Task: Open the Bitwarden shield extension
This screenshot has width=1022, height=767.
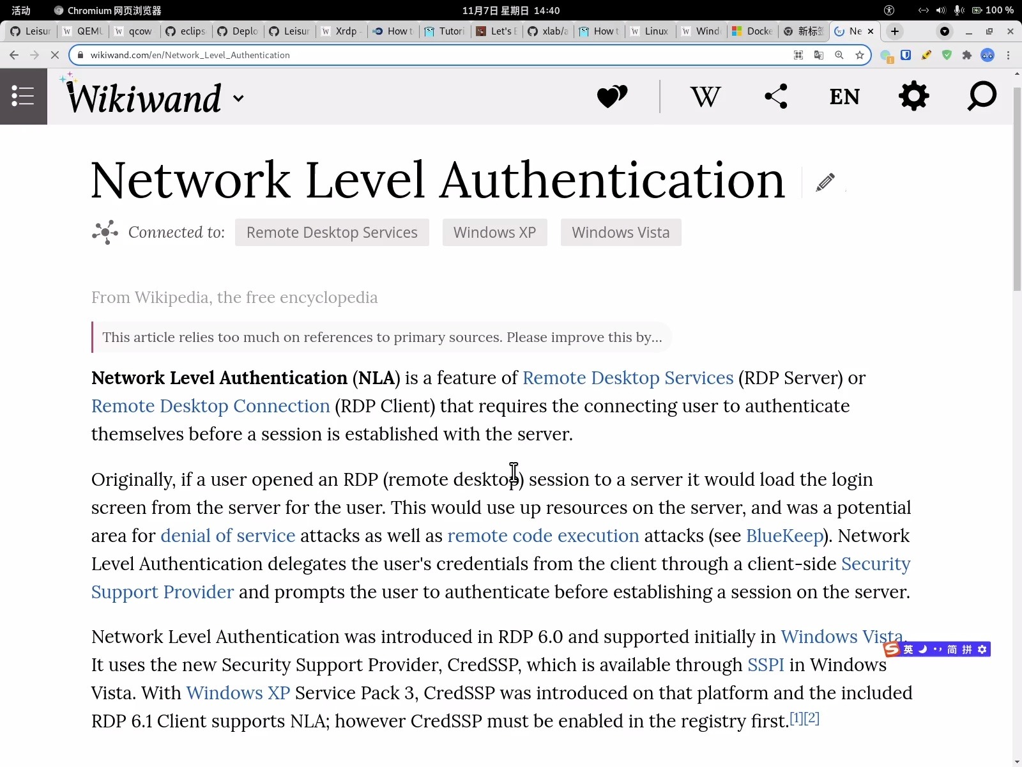Action: point(906,55)
